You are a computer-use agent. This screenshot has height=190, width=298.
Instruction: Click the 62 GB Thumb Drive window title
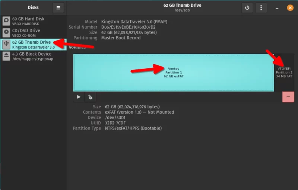point(182,5)
